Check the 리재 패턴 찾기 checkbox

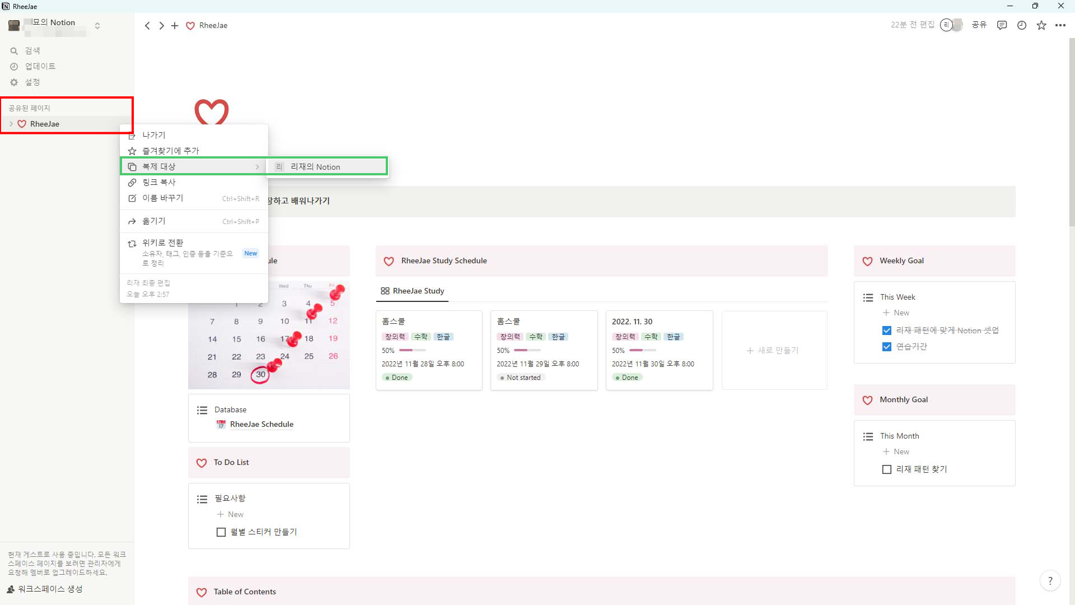coord(887,469)
